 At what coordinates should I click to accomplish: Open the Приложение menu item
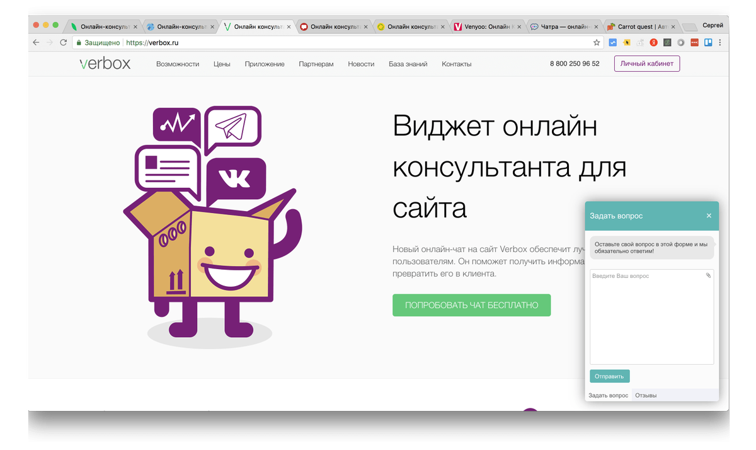point(265,64)
